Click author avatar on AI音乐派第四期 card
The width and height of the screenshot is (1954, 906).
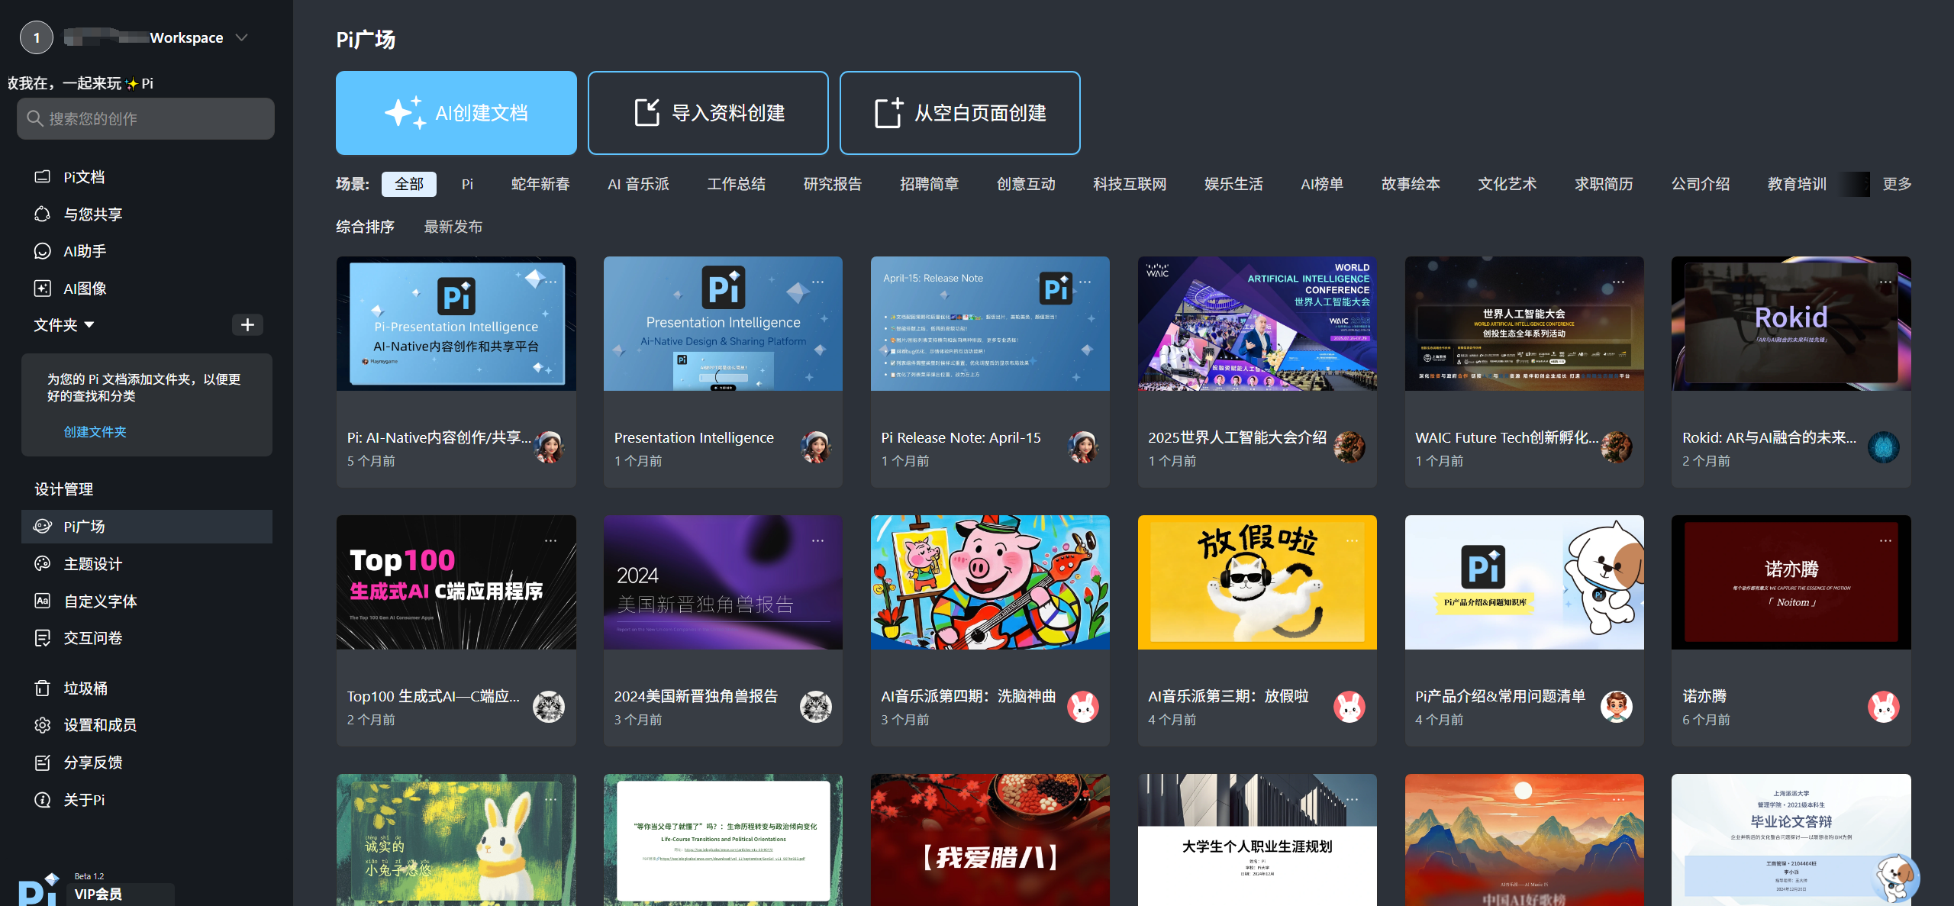coord(1083,707)
